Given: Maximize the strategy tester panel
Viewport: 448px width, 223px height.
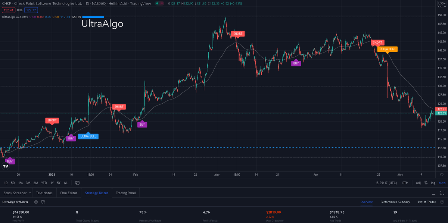Looking at the screenshot, I should click(442, 193).
